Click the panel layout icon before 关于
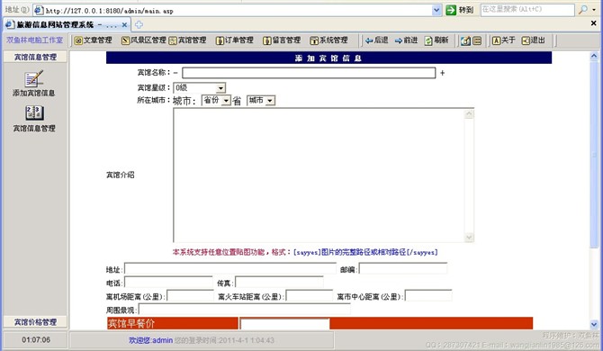Viewport: 603px width, 351px height. coord(477,40)
